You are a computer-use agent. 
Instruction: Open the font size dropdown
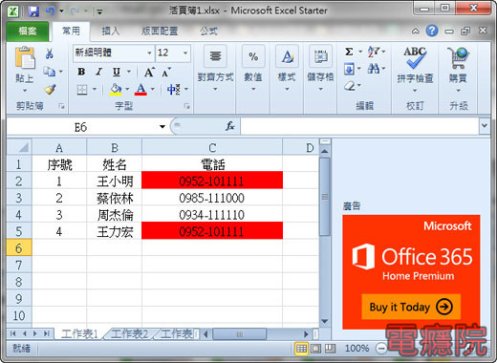coord(185,53)
